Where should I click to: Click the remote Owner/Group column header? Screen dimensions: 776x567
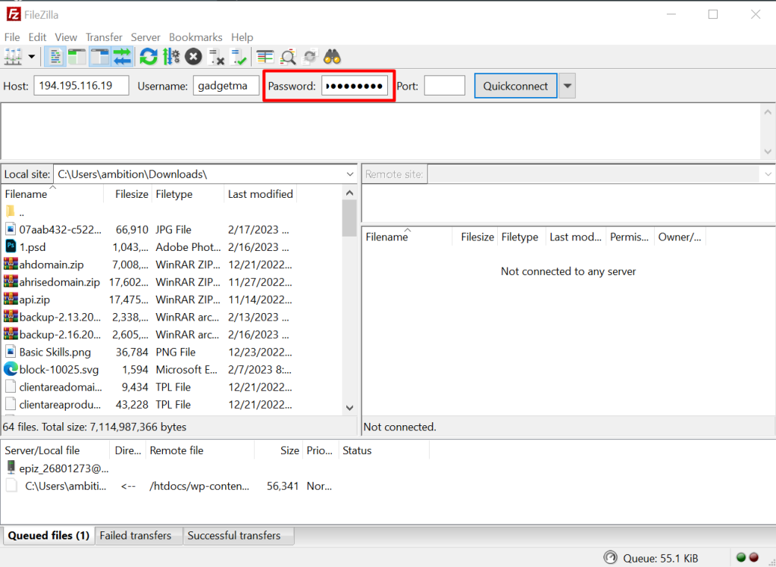point(680,237)
